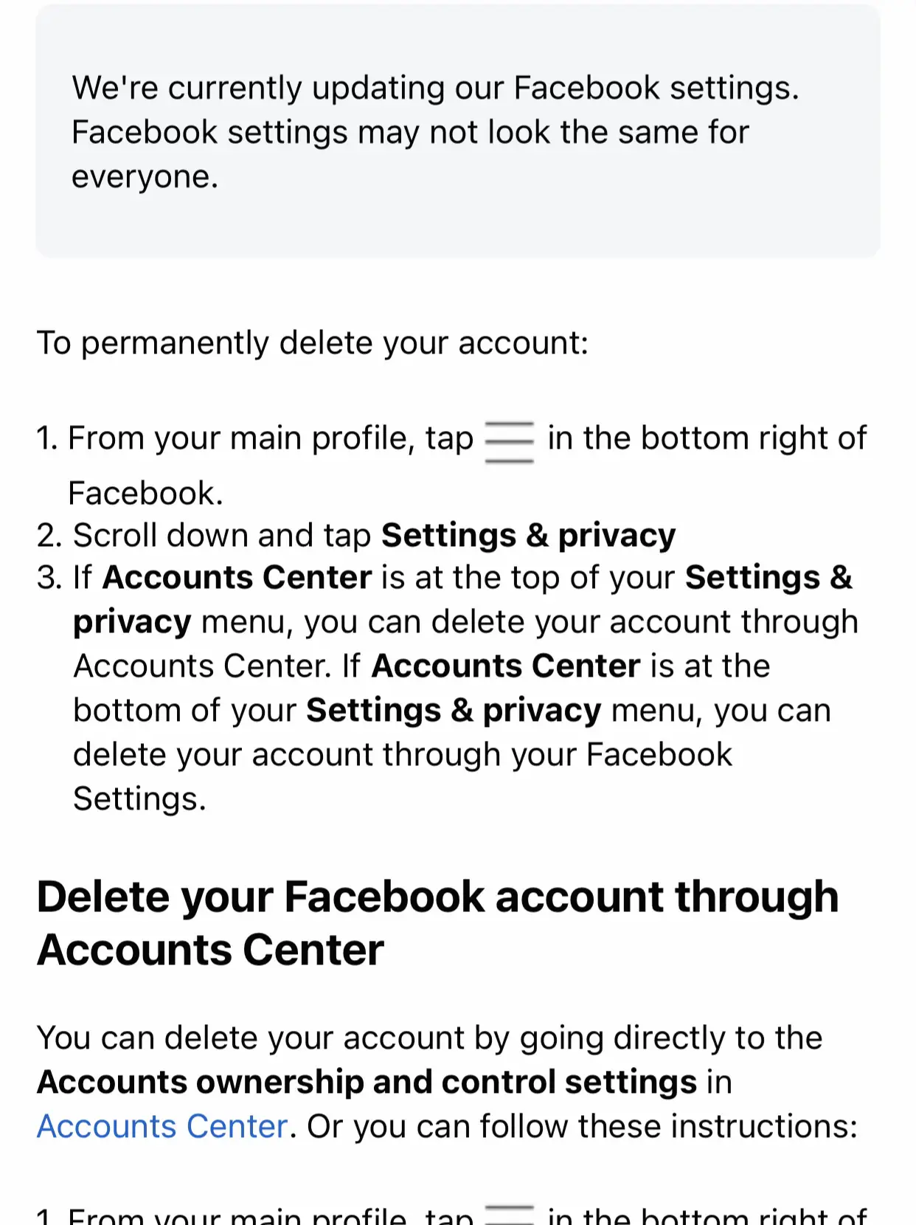
Task: Tap the gray Facebook settings update notice box
Action: [458, 131]
